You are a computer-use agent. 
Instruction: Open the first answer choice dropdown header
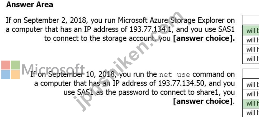coord(251,20)
